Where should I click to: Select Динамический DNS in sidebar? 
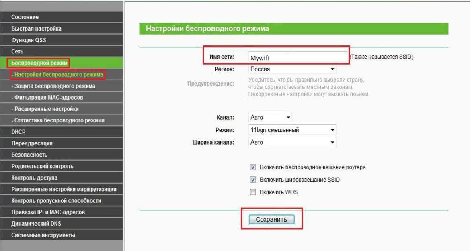[36, 224]
